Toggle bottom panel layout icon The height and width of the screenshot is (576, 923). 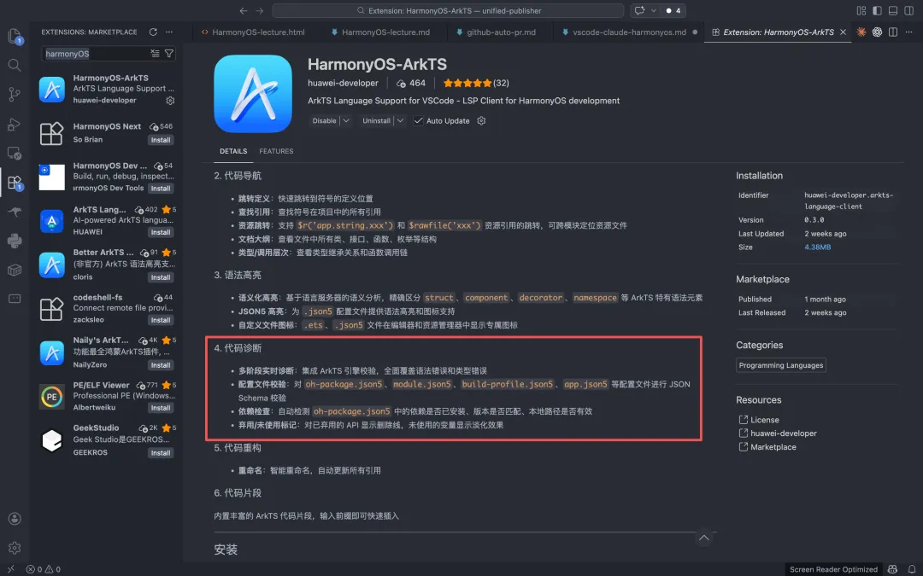(893, 10)
